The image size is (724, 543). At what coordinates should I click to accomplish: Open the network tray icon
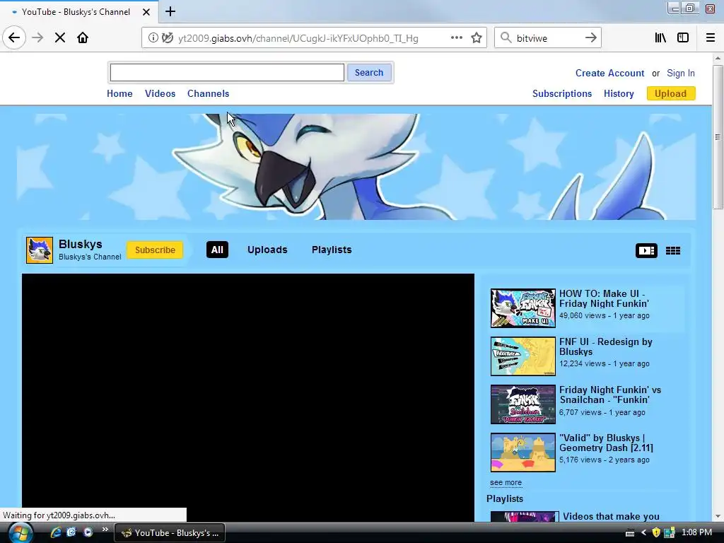pyautogui.click(x=670, y=533)
